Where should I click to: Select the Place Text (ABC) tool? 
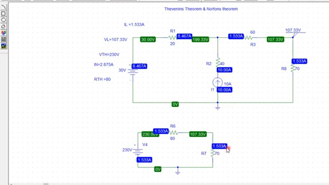[x=4, y=33]
